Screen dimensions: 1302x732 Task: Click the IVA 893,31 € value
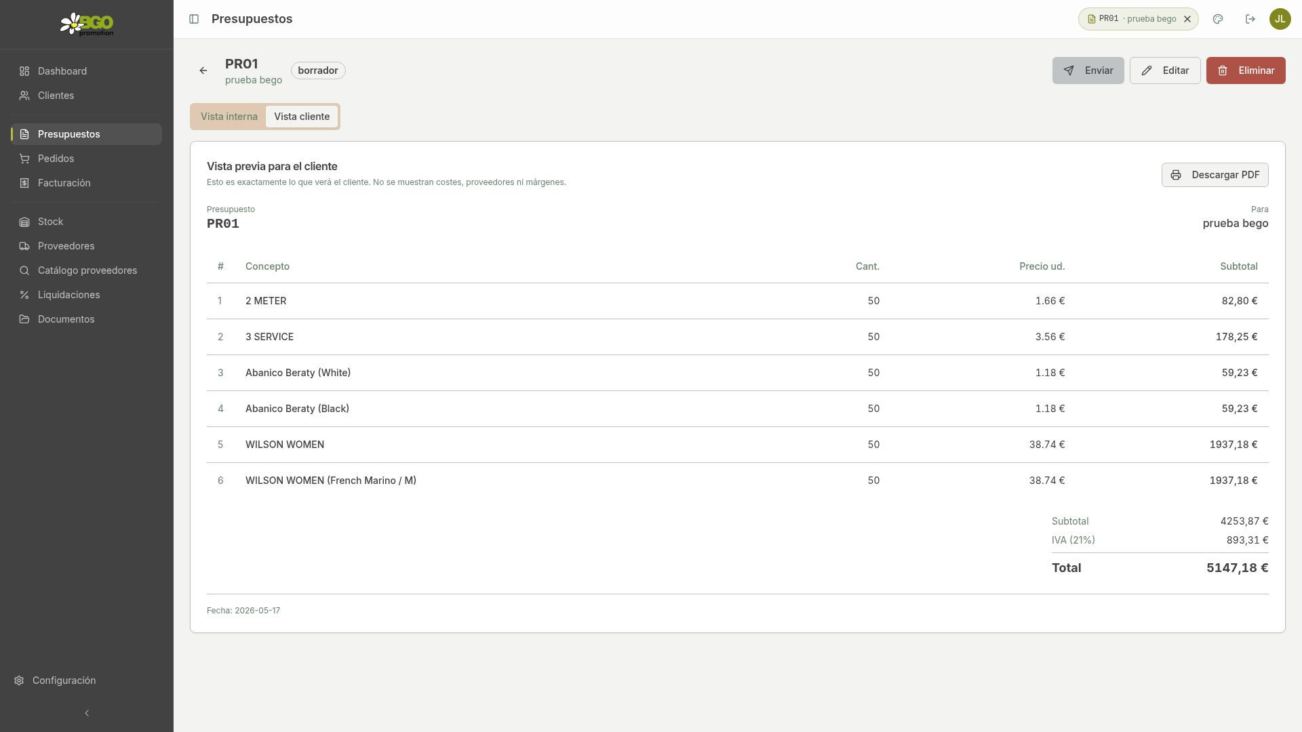(x=1247, y=540)
